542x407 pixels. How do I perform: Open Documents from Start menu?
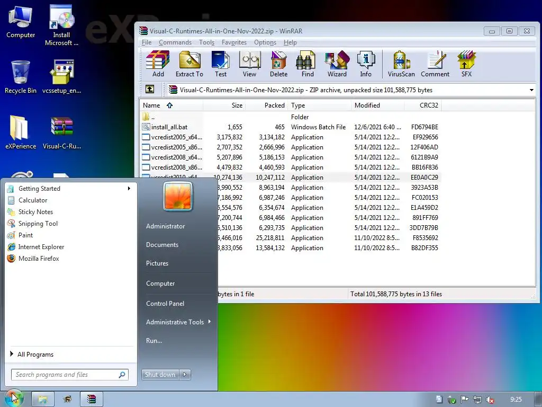(x=162, y=244)
